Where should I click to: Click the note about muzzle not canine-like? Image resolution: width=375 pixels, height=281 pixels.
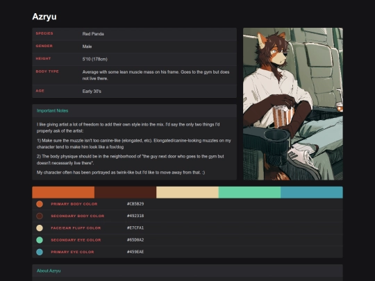[134, 144]
